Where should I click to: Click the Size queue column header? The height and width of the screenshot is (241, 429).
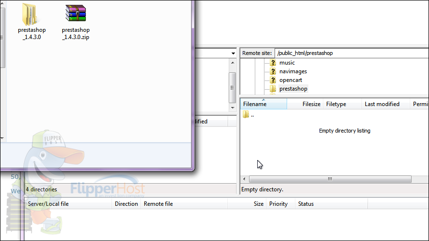pyautogui.click(x=247, y=204)
